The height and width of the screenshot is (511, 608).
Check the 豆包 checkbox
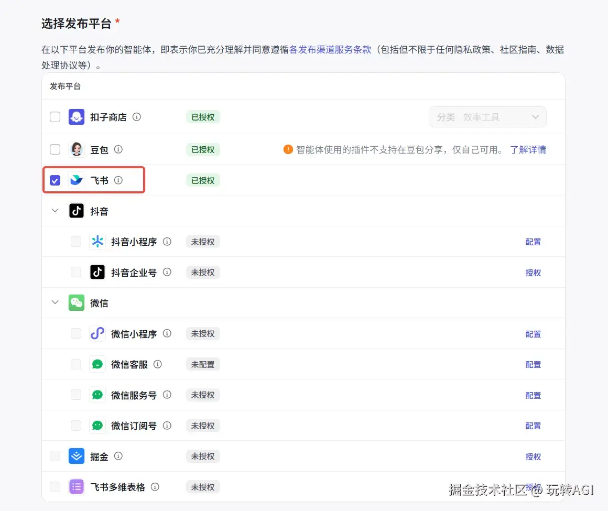55,149
